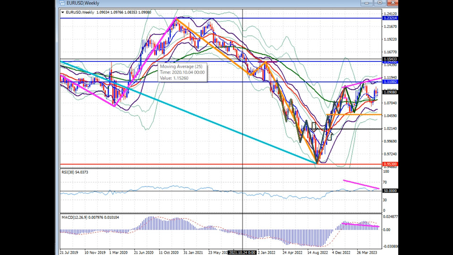Click date axis label '31 Jan 2021'
This screenshot has height=255, width=453.
click(x=193, y=252)
